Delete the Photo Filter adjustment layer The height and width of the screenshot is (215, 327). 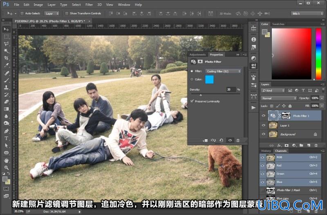point(238,140)
